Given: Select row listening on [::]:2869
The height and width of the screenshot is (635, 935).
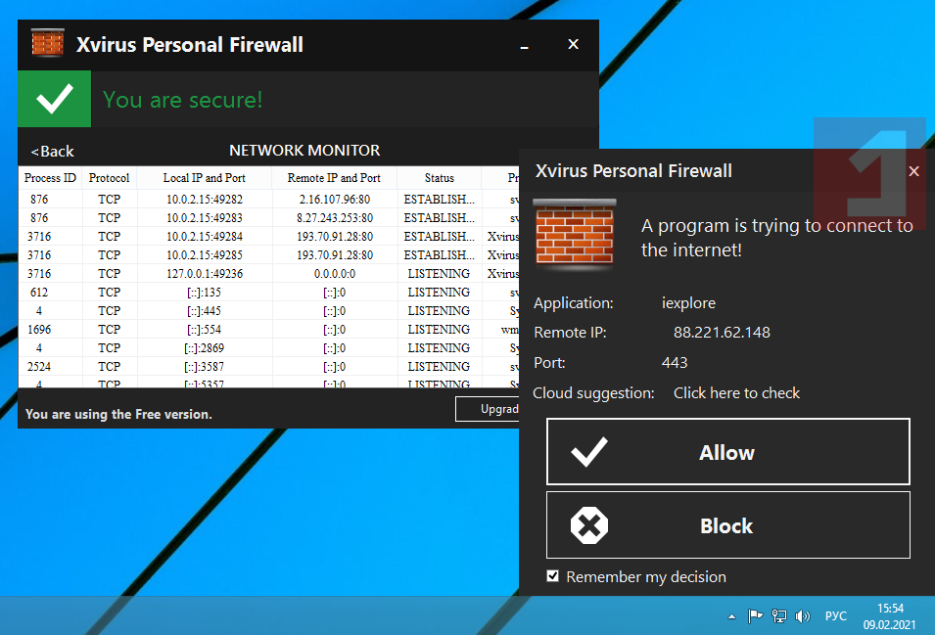Looking at the screenshot, I should pos(268,348).
